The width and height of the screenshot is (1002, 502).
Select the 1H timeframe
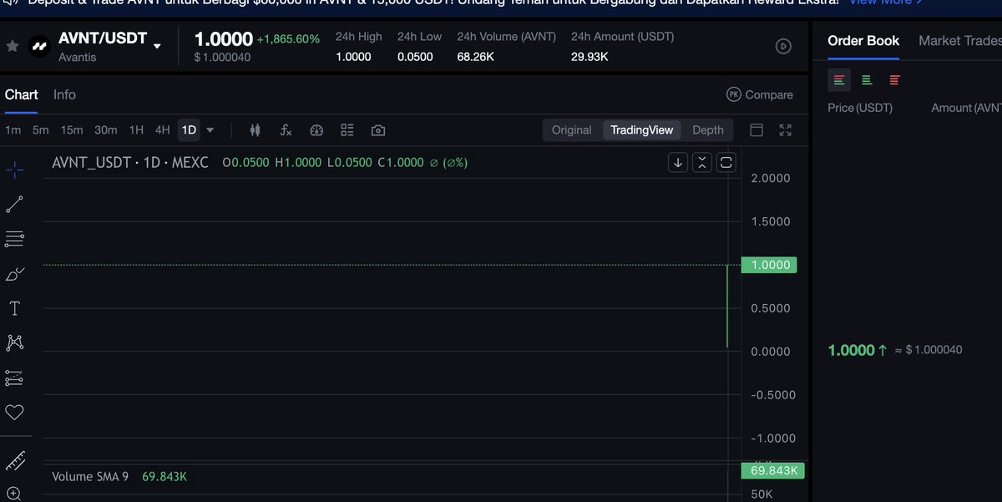point(136,130)
